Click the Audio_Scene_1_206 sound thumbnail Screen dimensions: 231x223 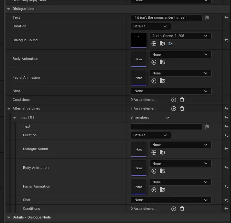pos(139,40)
